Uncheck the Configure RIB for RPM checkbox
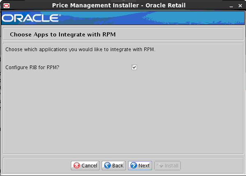The width and height of the screenshot is (246, 176). point(134,68)
